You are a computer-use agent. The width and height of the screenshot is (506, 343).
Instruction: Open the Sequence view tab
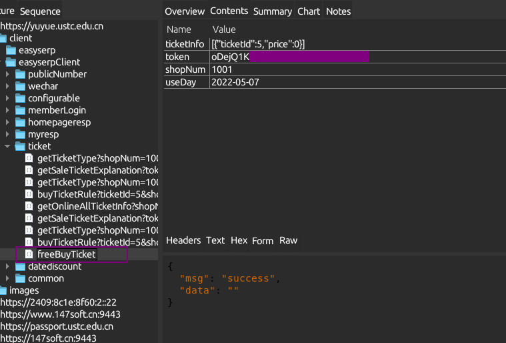40,11
